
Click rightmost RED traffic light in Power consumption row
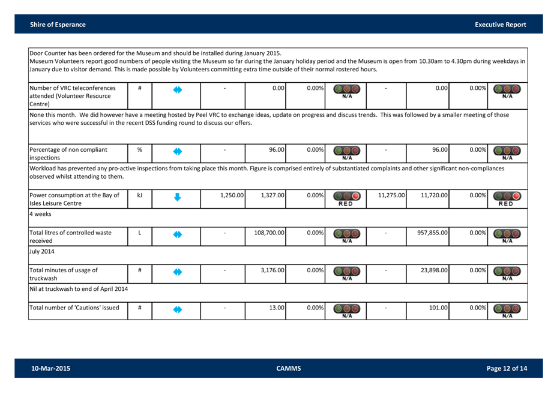click(507, 198)
